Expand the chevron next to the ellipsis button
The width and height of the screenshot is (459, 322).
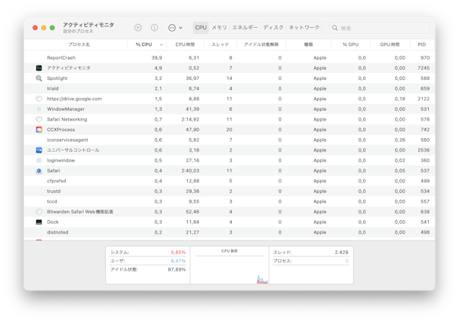tap(181, 28)
